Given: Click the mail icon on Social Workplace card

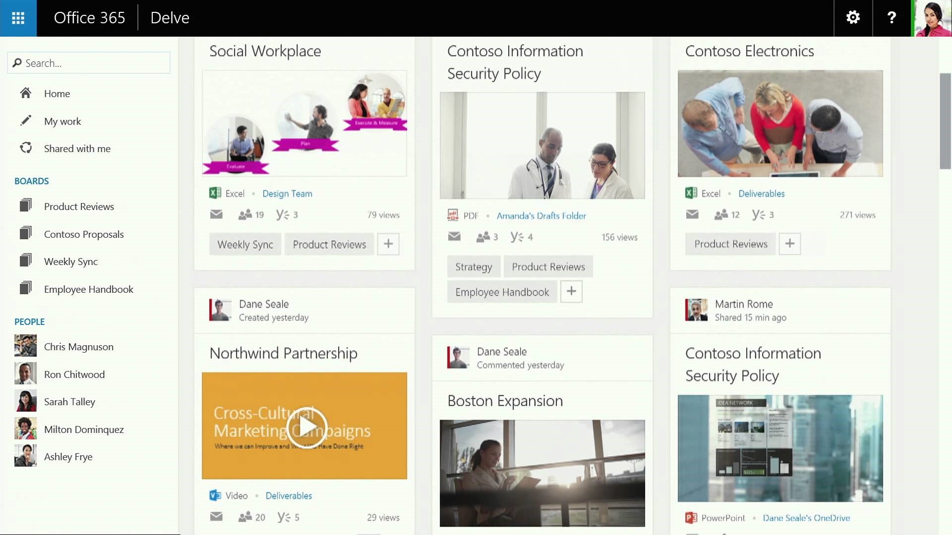Looking at the screenshot, I should pyautogui.click(x=216, y=214).
